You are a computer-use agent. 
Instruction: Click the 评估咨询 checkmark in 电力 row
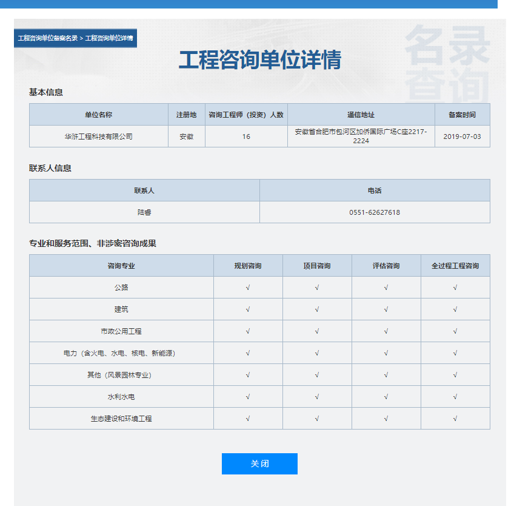(386, 353)
